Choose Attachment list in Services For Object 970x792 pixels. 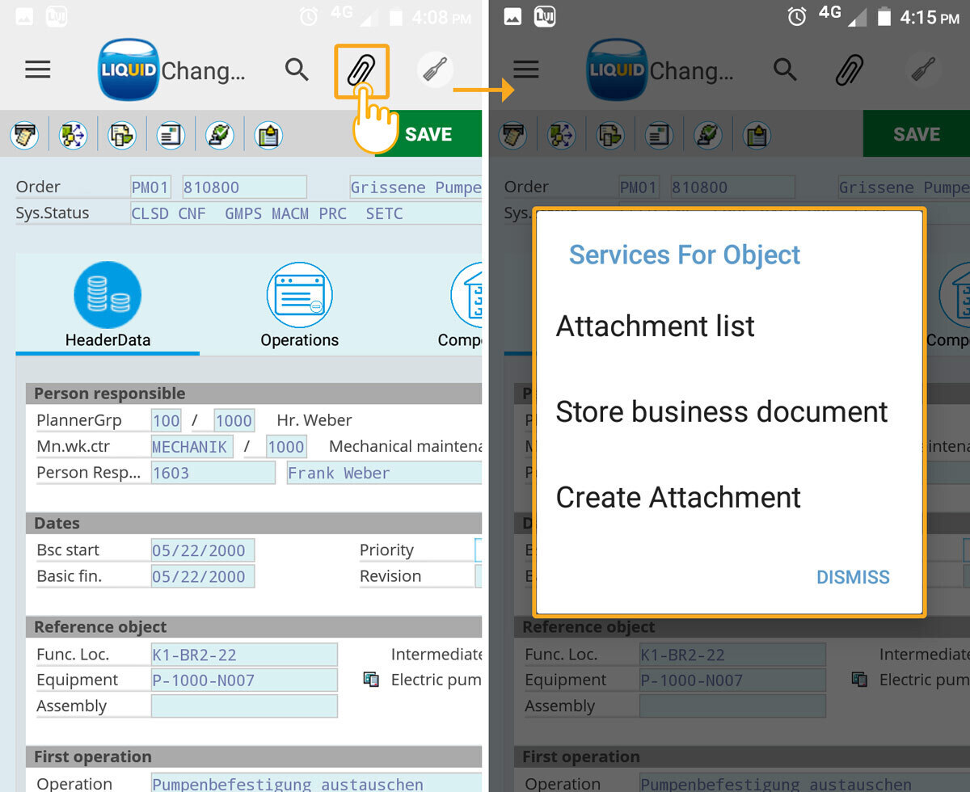click(655, 326)
